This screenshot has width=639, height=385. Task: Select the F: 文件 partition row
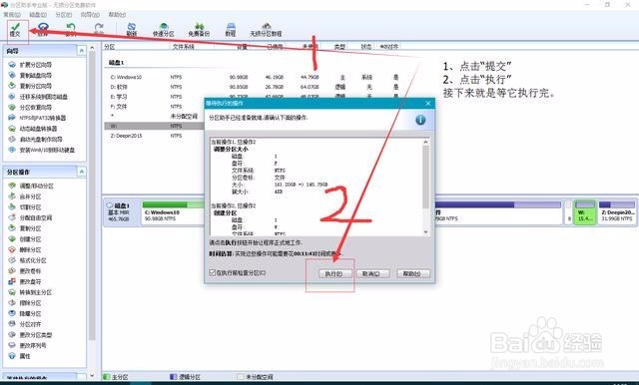coord(154,106)
